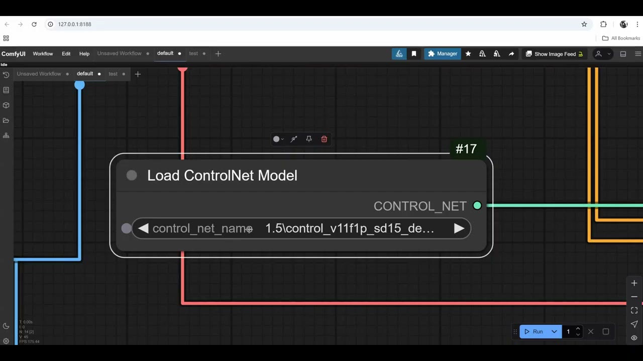
Task: Switch to Unsaved Workflow tab in top bar
Action: point(120,54)
